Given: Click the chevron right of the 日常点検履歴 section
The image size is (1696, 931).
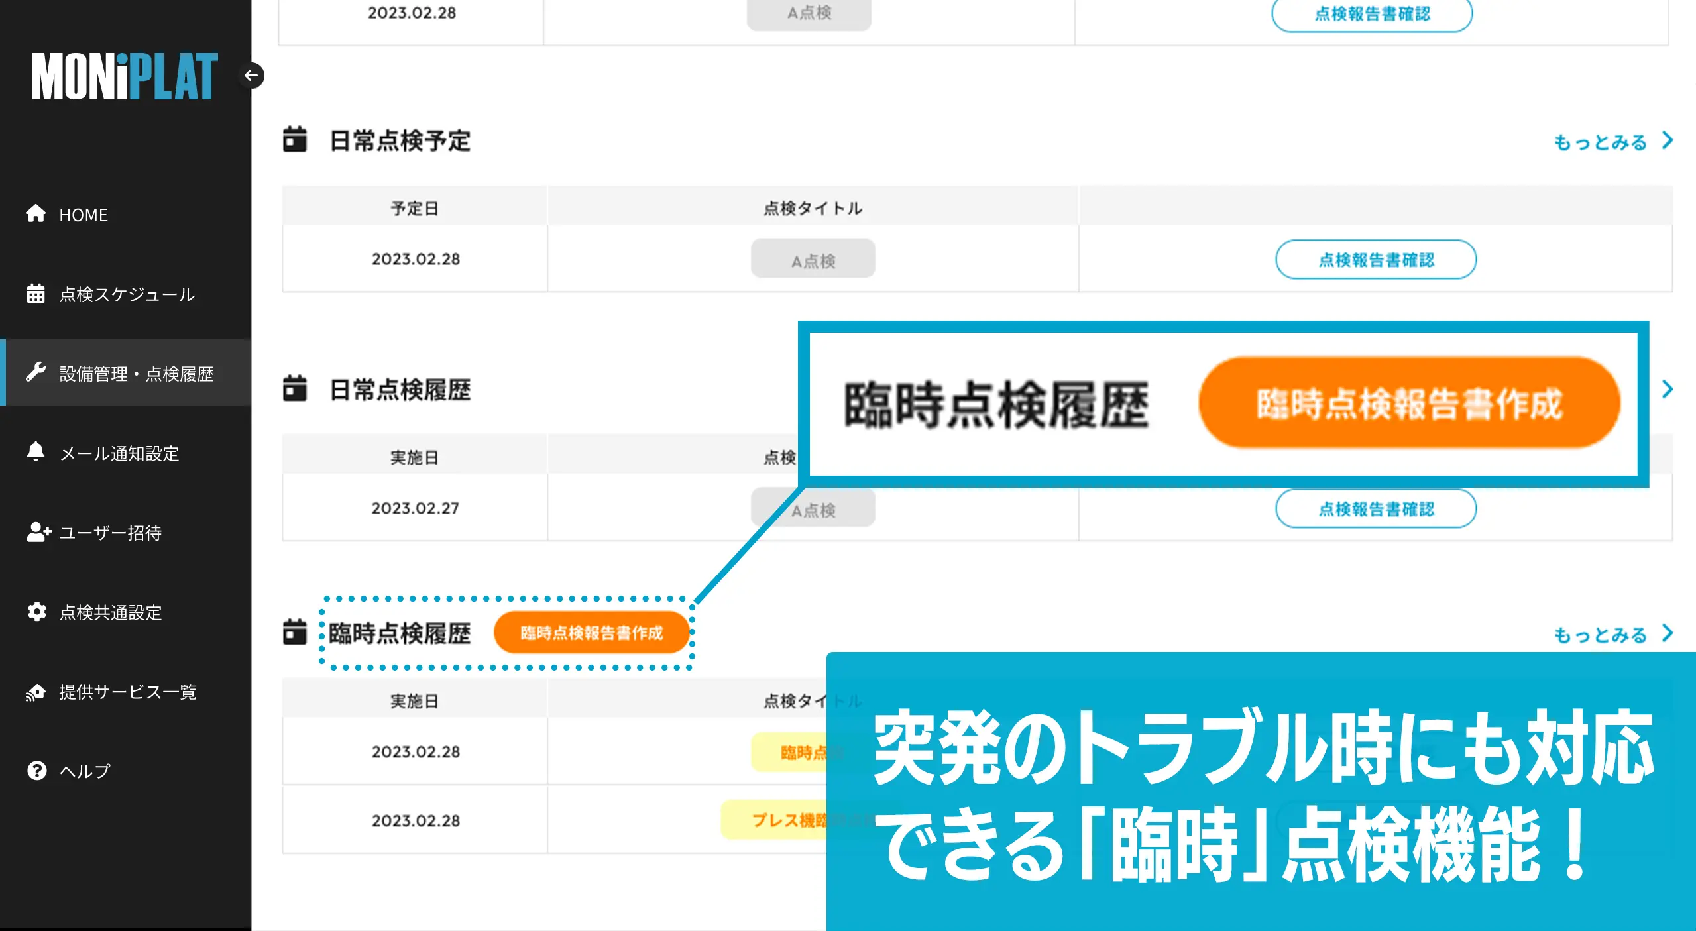Looking at the screenshot, I should 1666,390.
